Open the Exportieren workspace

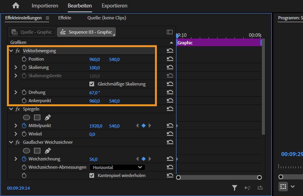tap(114, 6)
